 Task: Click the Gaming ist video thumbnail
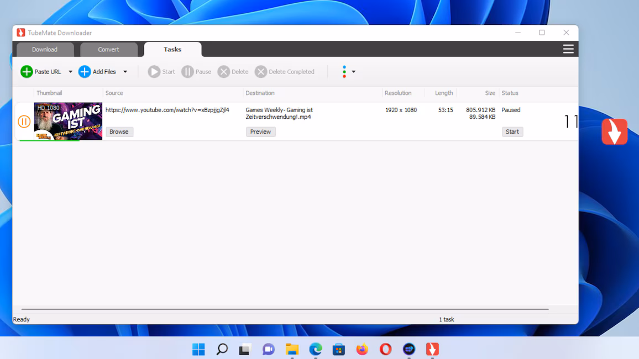(68, 122)
